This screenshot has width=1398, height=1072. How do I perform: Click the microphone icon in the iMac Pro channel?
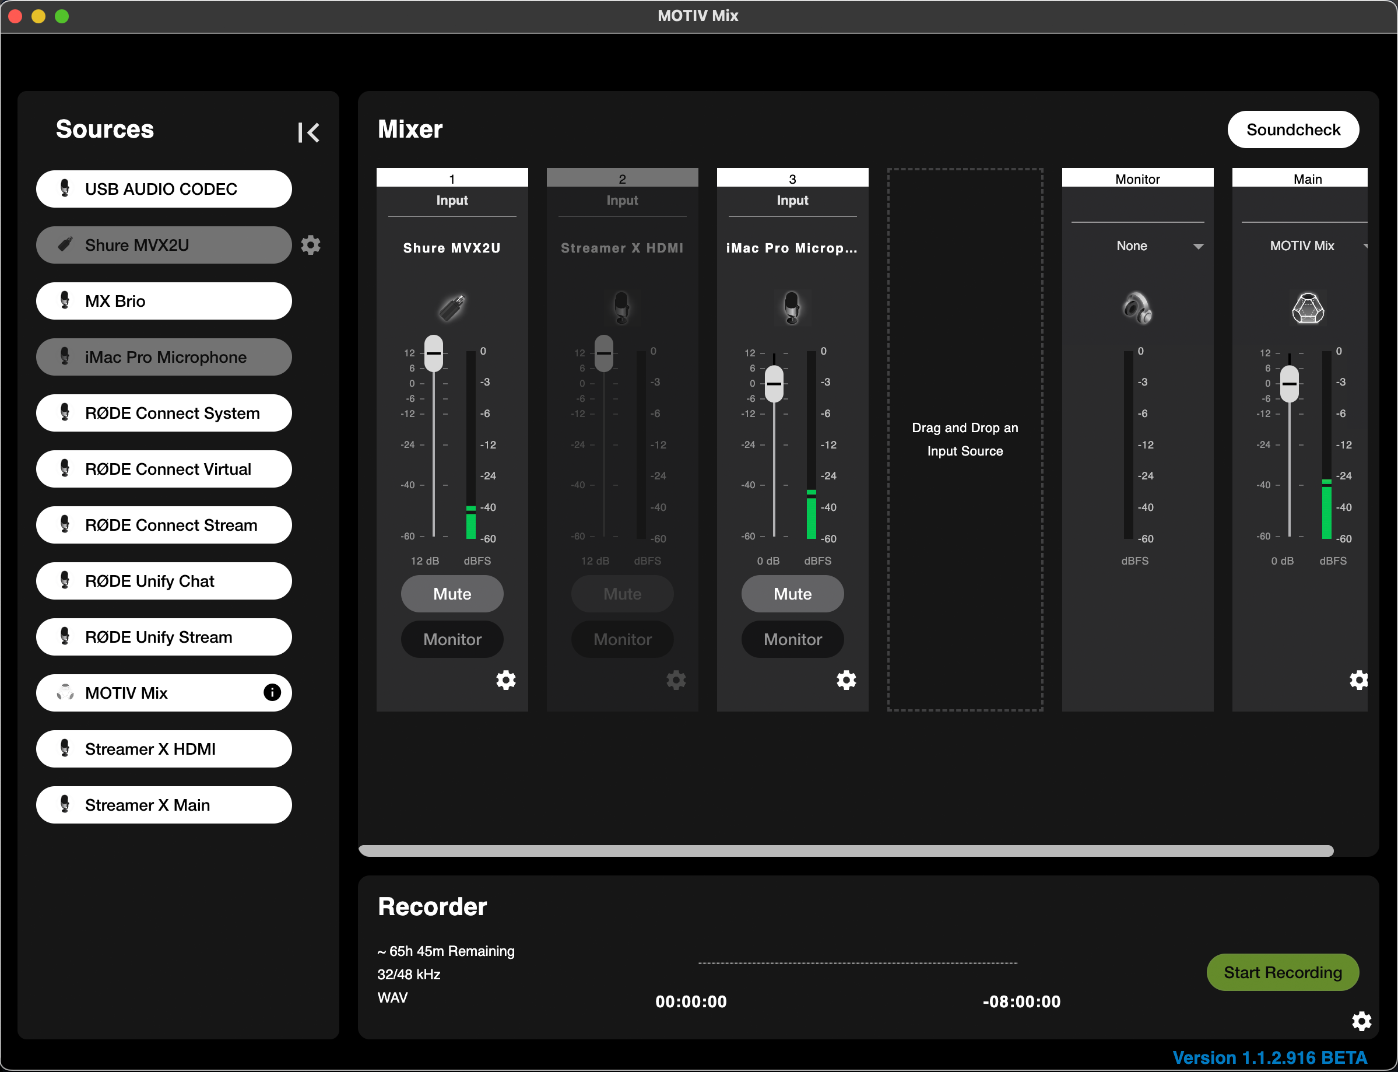click(792, 307)
